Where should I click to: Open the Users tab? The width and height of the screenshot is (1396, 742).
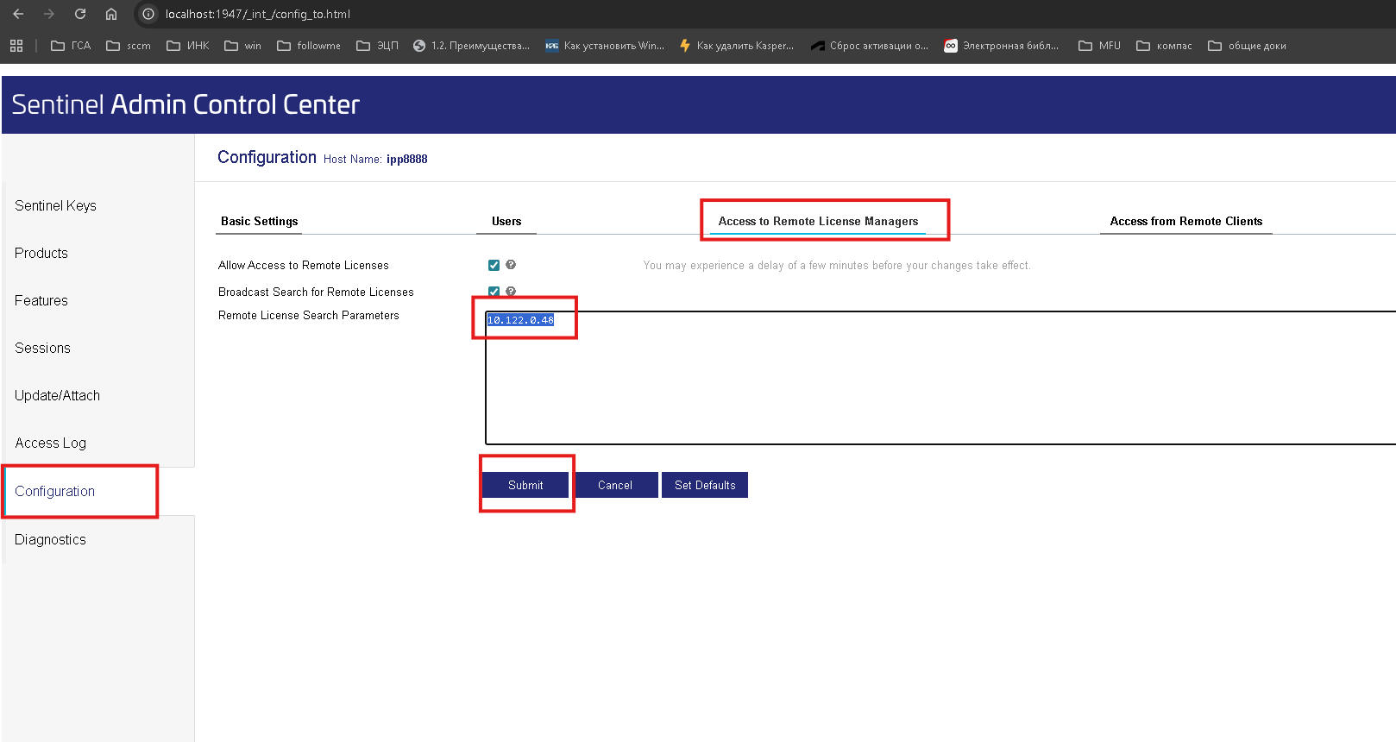click(506, 221)
